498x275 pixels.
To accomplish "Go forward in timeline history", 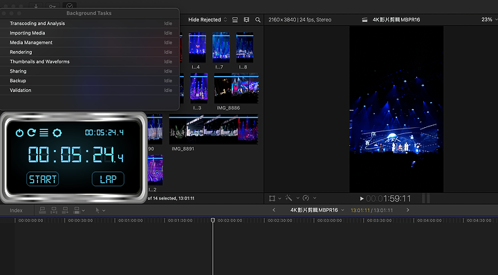I will [x=408, y=210].
